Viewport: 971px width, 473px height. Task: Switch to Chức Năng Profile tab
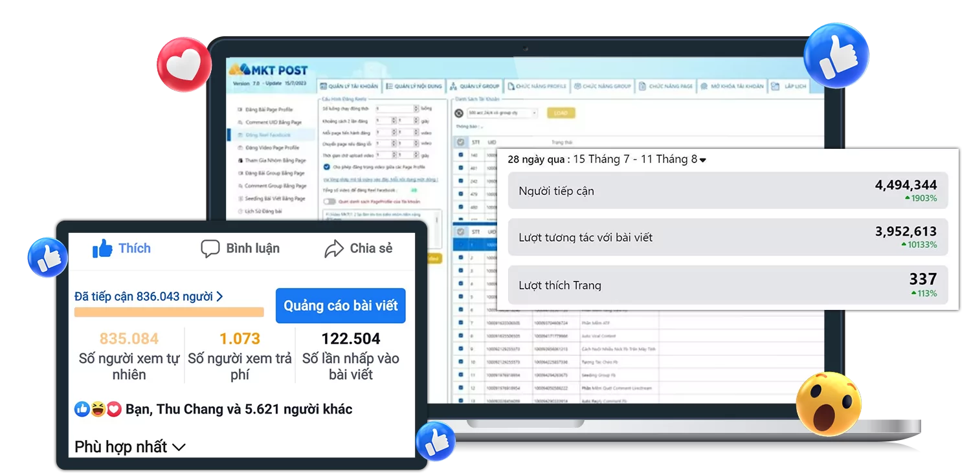[537, 86]
